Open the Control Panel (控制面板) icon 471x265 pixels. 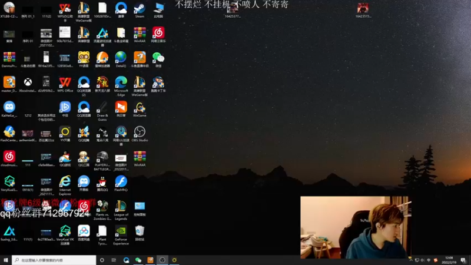point(140,208)
